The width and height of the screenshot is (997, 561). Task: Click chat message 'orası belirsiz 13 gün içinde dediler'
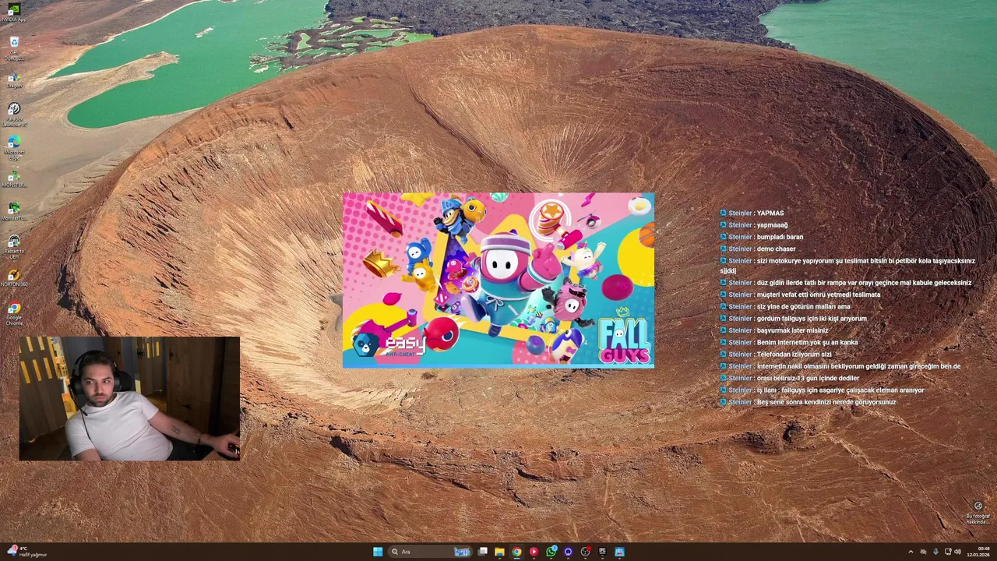(808, 378)
